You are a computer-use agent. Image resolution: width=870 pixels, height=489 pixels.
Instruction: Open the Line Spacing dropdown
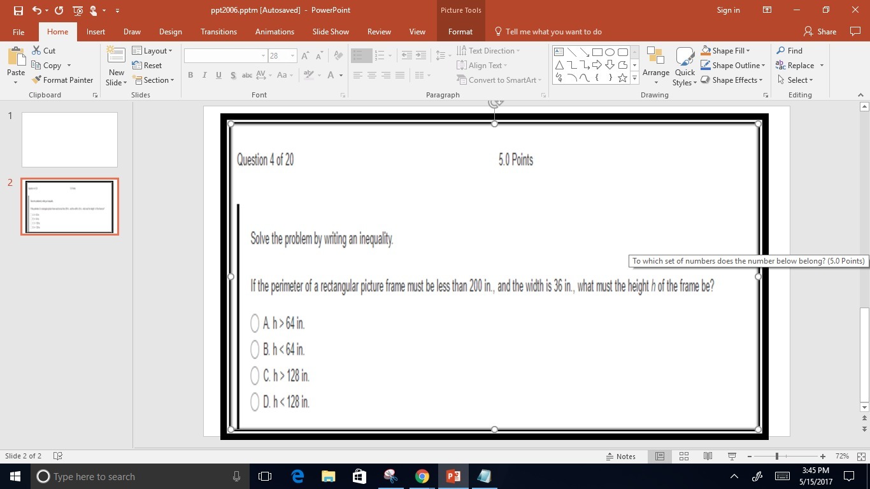point(442,56)
